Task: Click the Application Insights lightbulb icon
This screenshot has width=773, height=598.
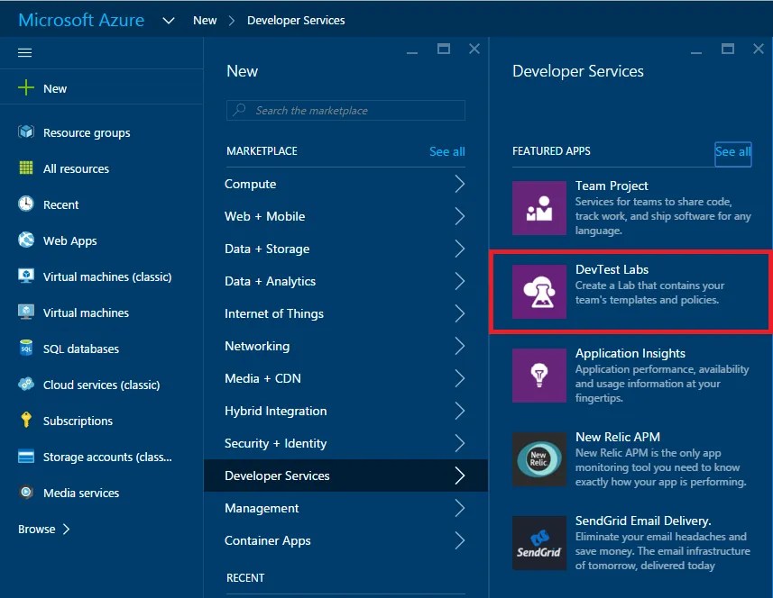Action: (x=539, y=376)
